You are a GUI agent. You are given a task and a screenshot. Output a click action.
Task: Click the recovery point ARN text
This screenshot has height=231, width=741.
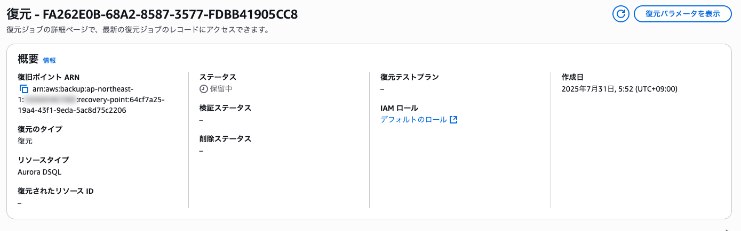click(92, 100)
